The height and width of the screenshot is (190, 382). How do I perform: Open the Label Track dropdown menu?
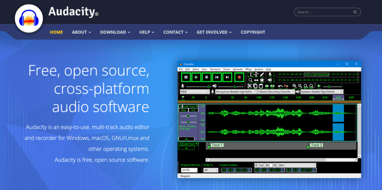coord(191,144)
